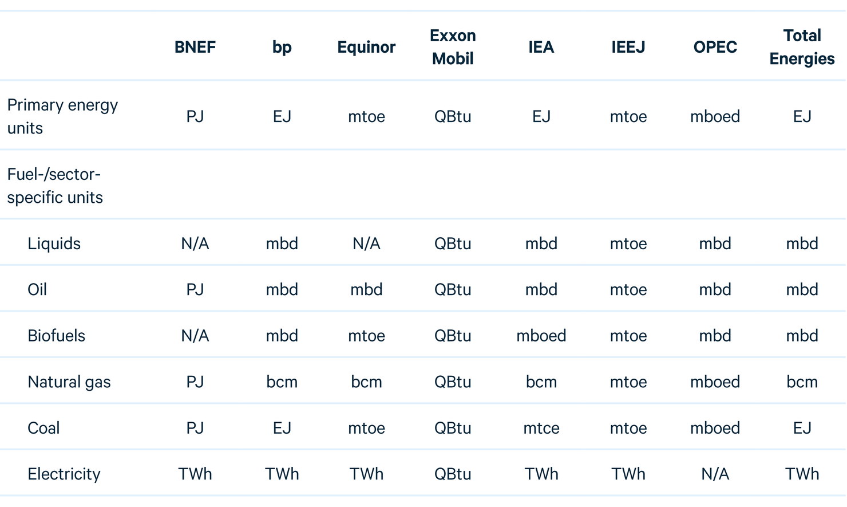Click the Primary energy units row label
This screenshot has width=847, height=507.
pos(62,116)
